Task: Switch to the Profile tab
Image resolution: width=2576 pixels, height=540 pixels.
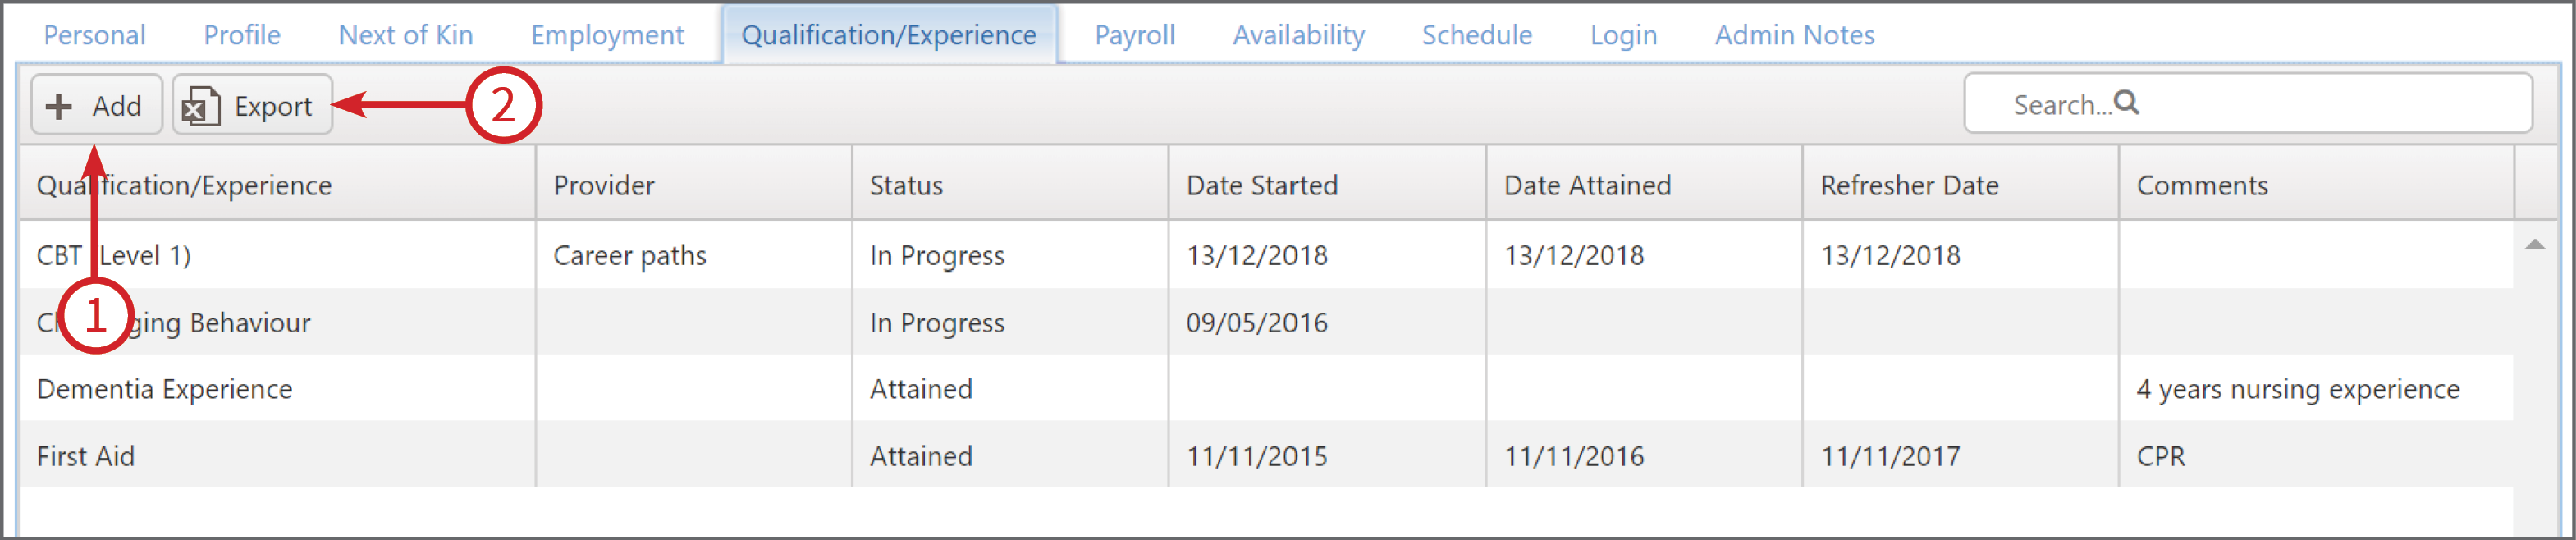Action: pyautogui.click(x=242, y=35)
